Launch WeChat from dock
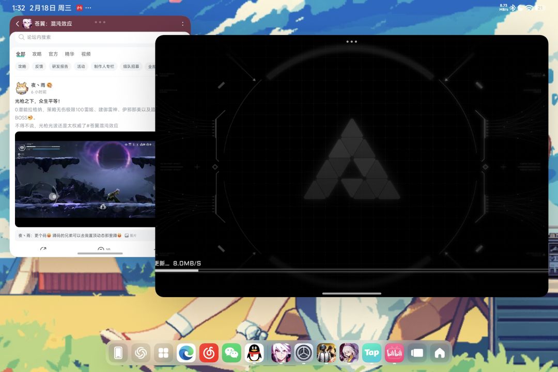Viewport: 558px width, 372px height. point(231,353)
